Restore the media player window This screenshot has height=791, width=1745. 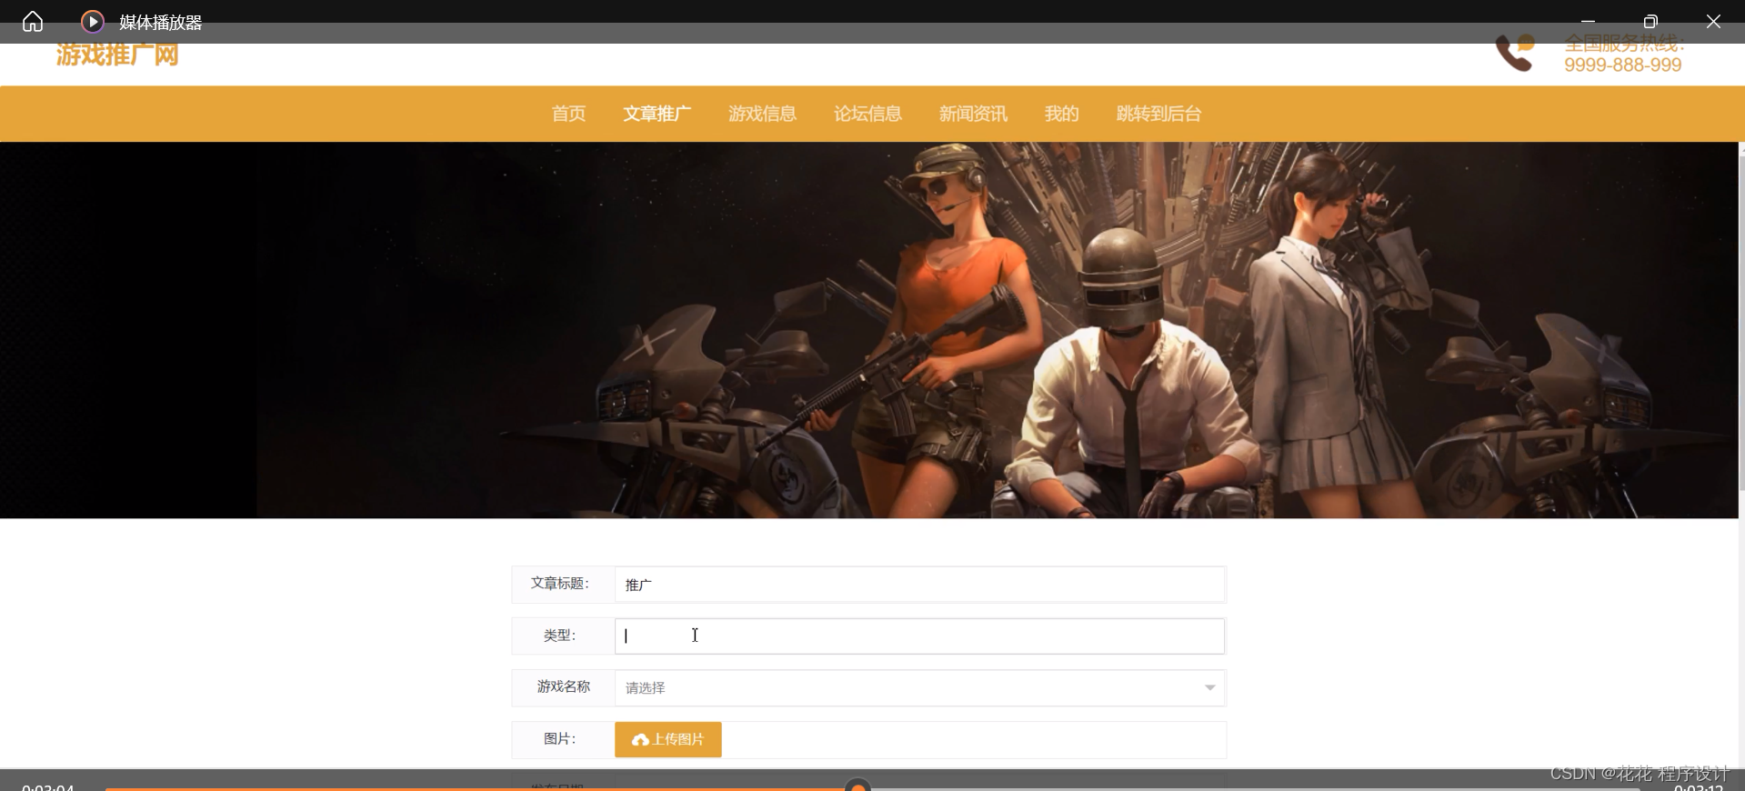point(1650,21)
